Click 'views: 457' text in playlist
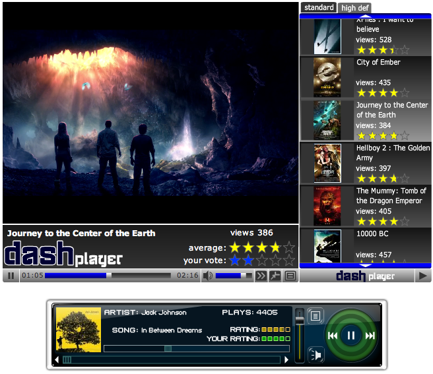The image size is (433, 374). pyautogui.click(x=374, y=255)
